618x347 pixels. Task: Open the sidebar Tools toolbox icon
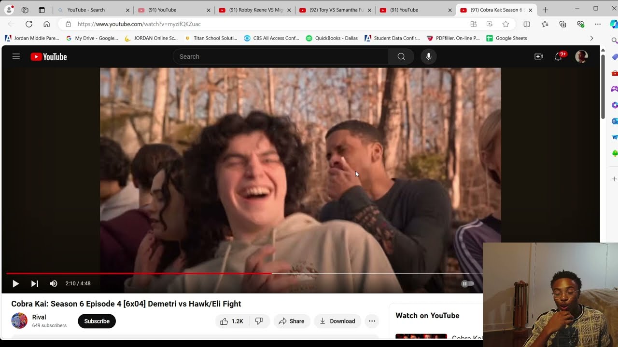614,73
